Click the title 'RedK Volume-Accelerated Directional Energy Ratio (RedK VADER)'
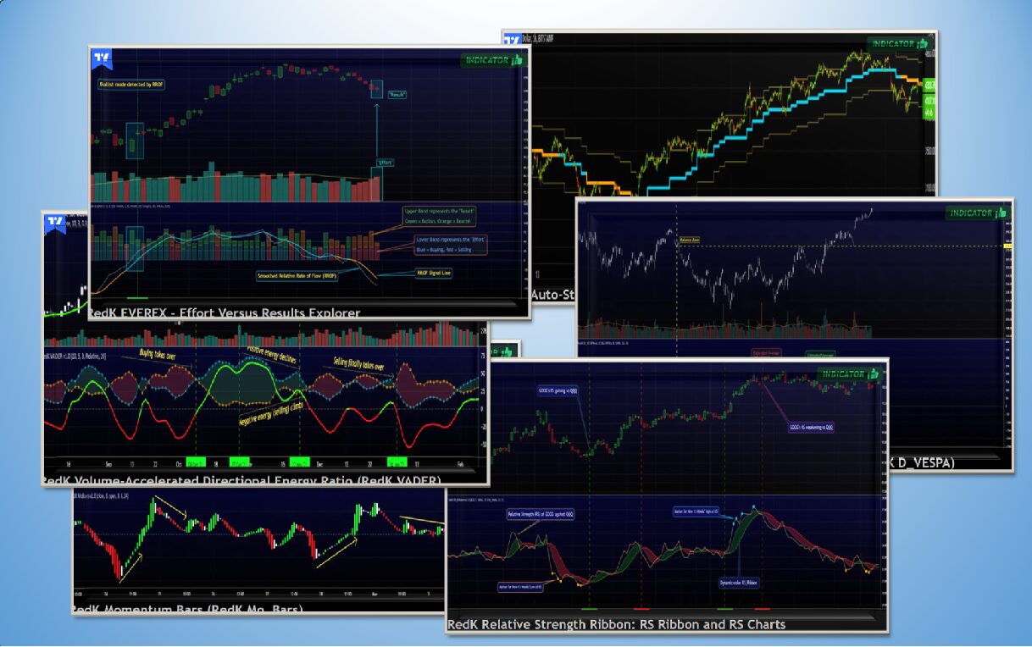Viewport: 1032px width, 647px height. pos(242,480)
